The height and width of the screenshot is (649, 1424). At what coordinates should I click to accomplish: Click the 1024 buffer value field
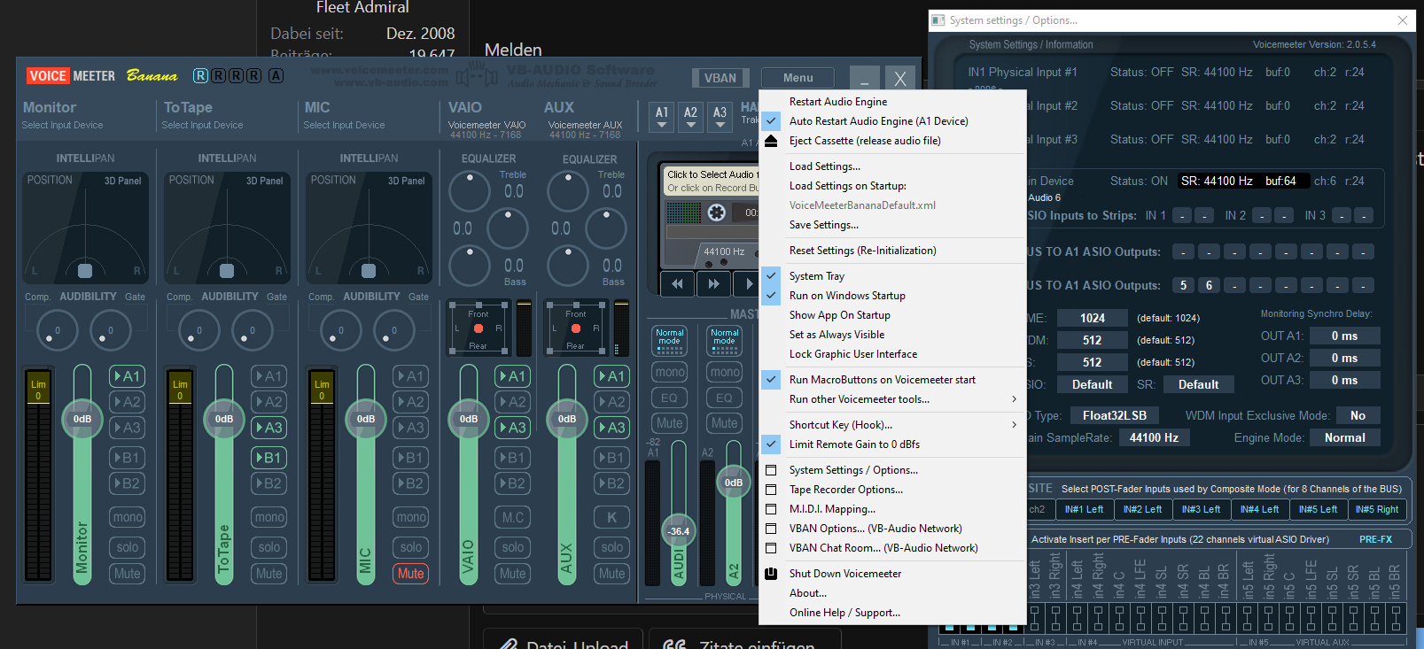coord(1092,318)
